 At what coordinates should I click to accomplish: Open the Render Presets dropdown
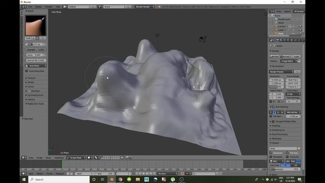(x=281, y=72)
